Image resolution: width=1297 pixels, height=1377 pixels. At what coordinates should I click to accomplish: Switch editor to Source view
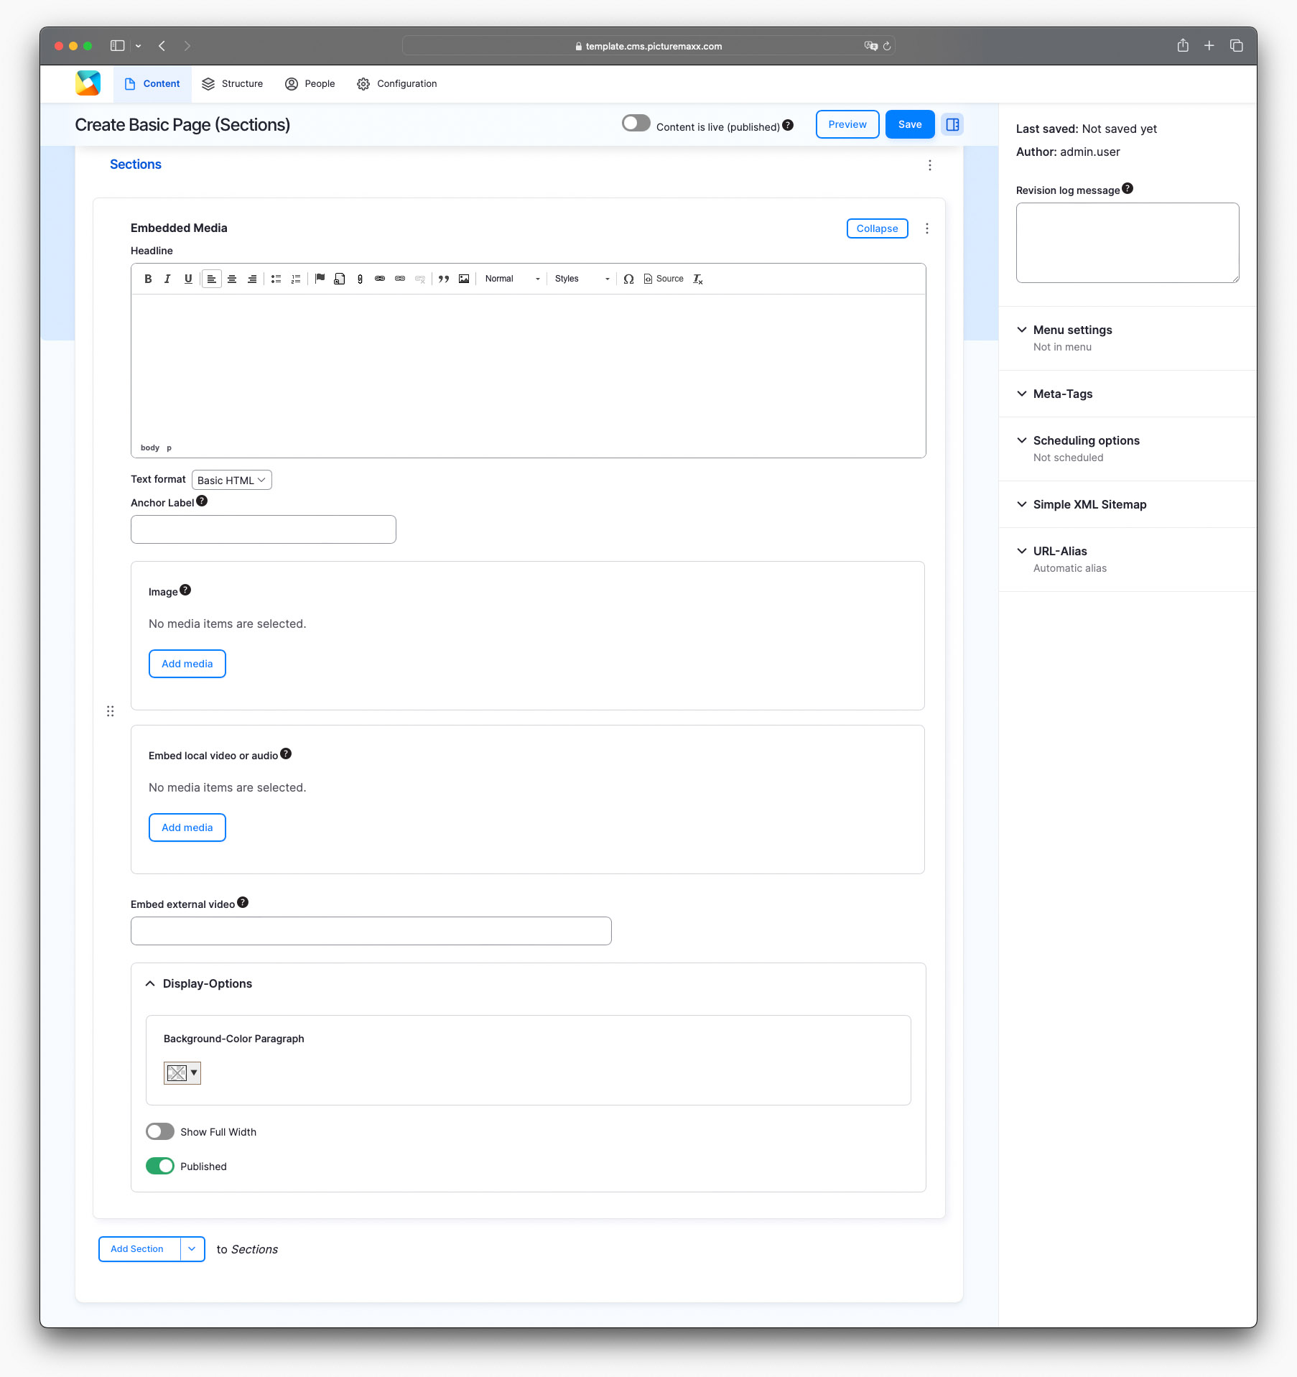[x=664, y=279]
